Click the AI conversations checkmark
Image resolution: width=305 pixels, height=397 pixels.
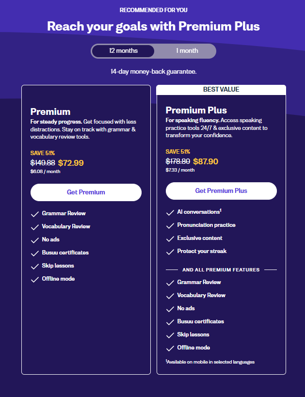pyautogui.click(x=171, y=212)
